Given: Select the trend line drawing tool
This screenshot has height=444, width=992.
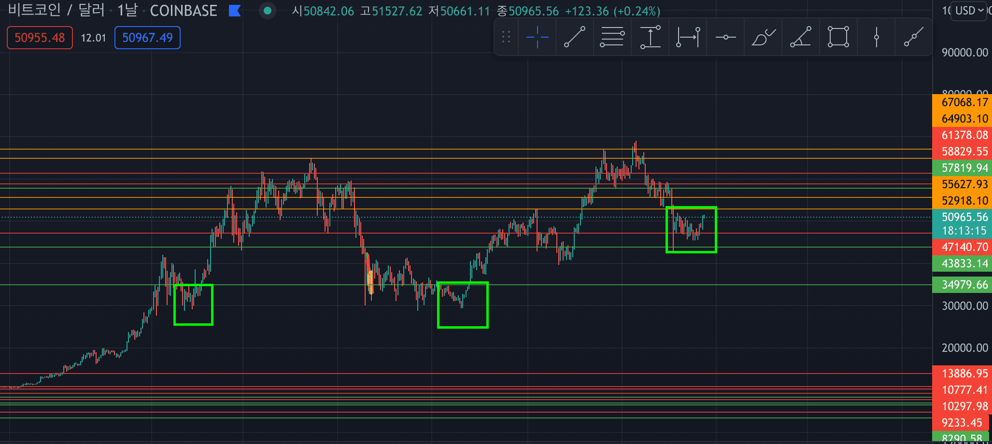Looking at the screenshot, I should coord(575,37).
